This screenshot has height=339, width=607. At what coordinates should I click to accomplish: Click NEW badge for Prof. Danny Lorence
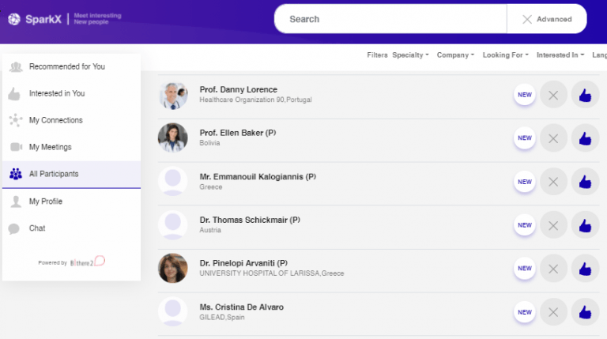click(x=525, y=95)
